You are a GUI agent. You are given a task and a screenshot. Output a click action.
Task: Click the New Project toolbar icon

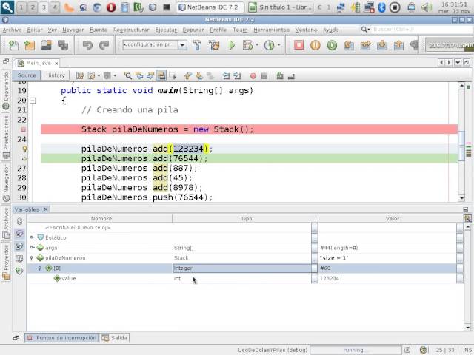pos(30,45)
